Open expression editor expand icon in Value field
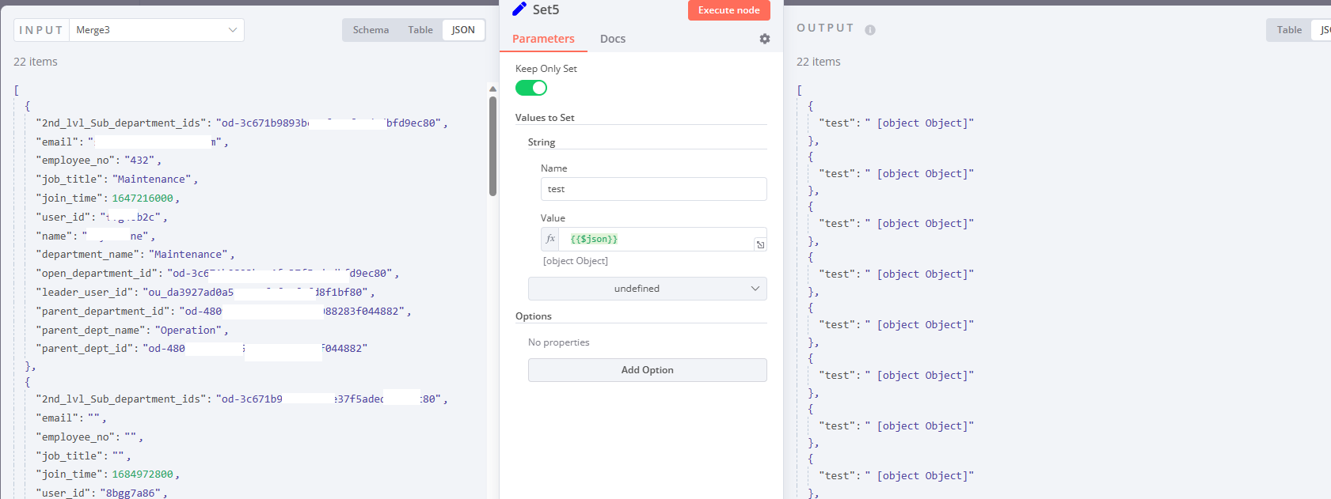Image resolution: width=1331 pixels, height=499 pixels. [760, 244]
